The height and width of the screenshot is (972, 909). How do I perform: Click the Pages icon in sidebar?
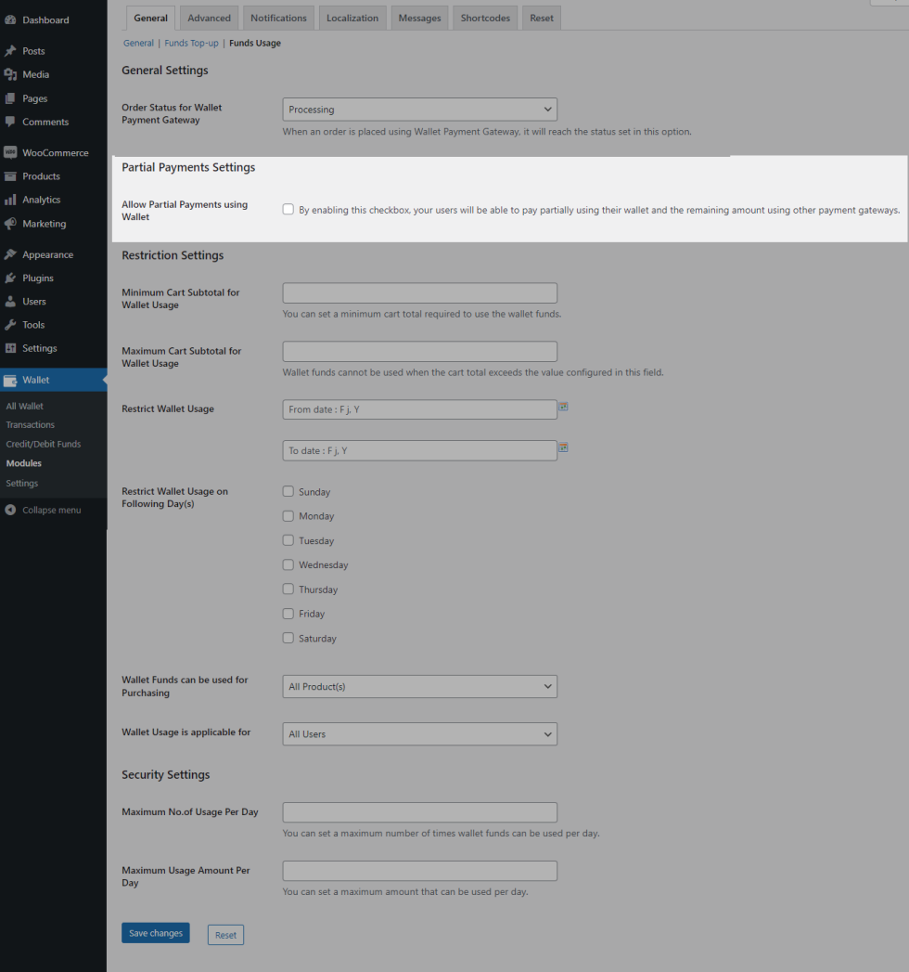click(x=10, y=98)
